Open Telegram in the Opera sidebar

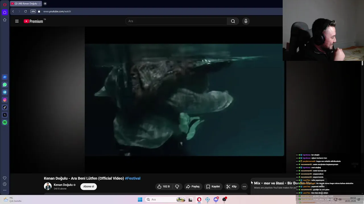[x=5, y=92]
